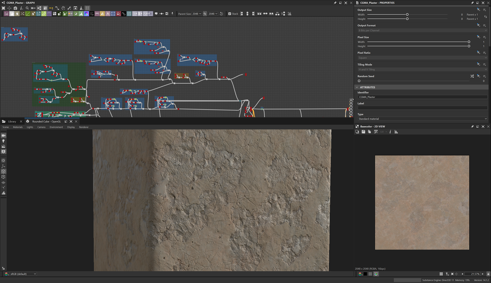This screenshot has height=283, width=491.
Task: Open the Type Standard material dropdown
Action: pyautogui.click(x=422, y=119)
